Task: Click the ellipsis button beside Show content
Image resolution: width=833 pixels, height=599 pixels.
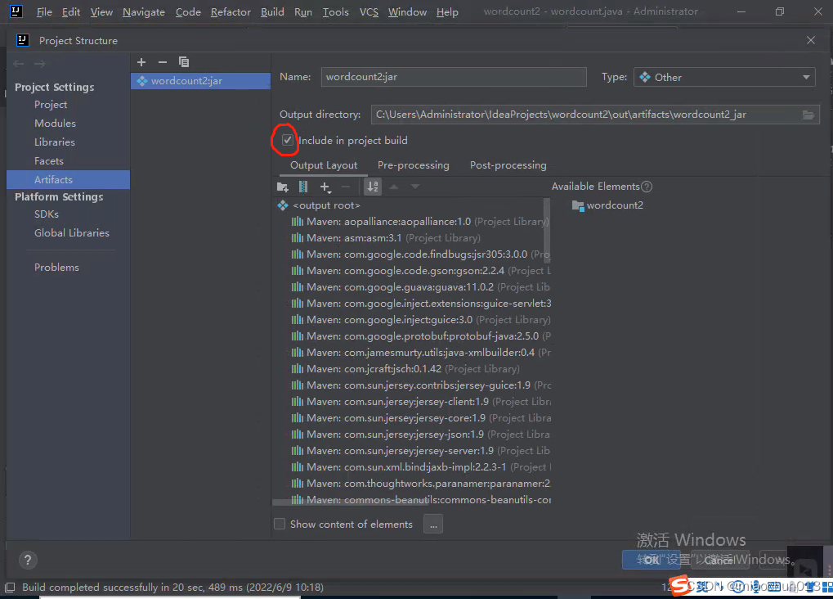Action: tap(433, 524)
